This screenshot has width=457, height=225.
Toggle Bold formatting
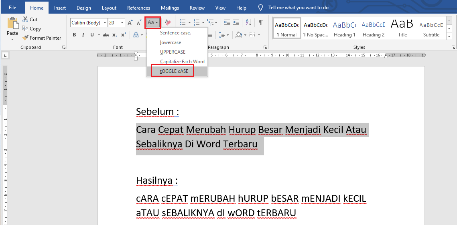[74, 35]
